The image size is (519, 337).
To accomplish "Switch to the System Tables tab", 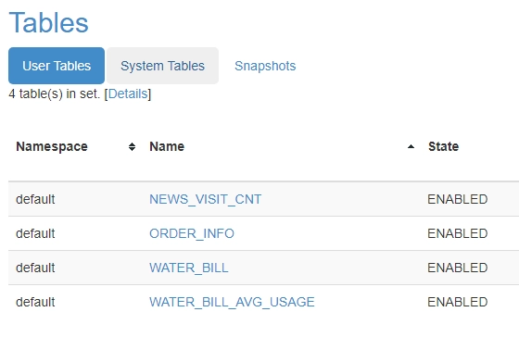I will click(x=162, y=66).
